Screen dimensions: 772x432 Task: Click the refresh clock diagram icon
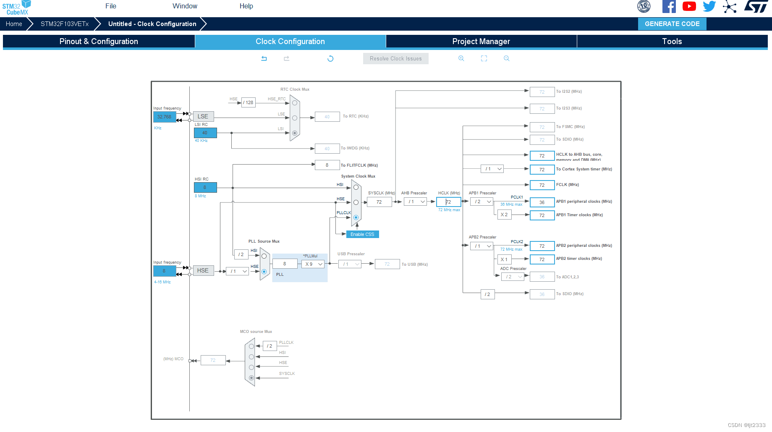(330, 58)
